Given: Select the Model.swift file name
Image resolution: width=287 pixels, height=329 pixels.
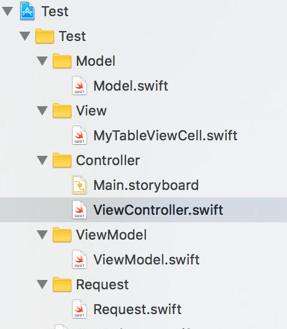Looking at the screenshot, I should [130, 86].
